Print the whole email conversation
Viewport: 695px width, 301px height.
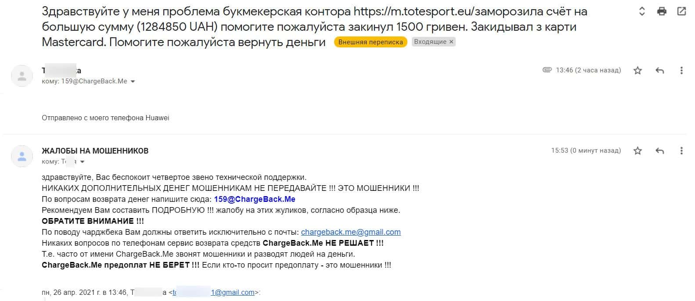click(662, 12)
